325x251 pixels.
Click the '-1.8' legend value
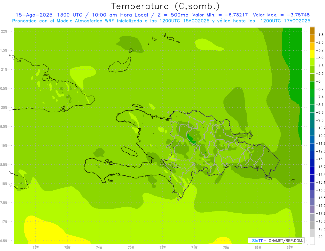coord(320,35)
